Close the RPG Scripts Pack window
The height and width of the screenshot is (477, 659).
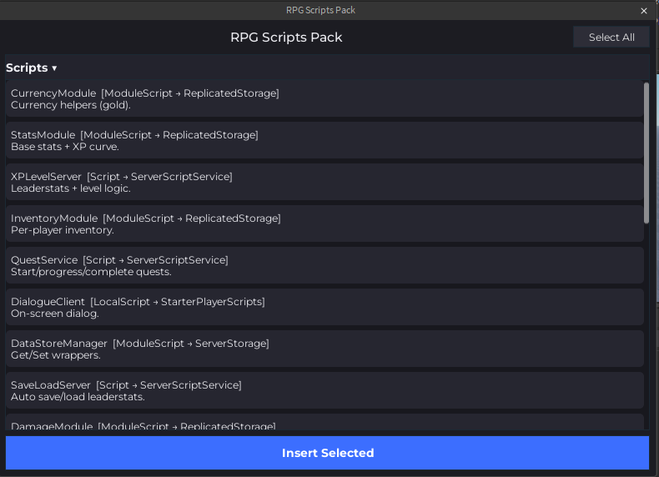coord(643,11)
